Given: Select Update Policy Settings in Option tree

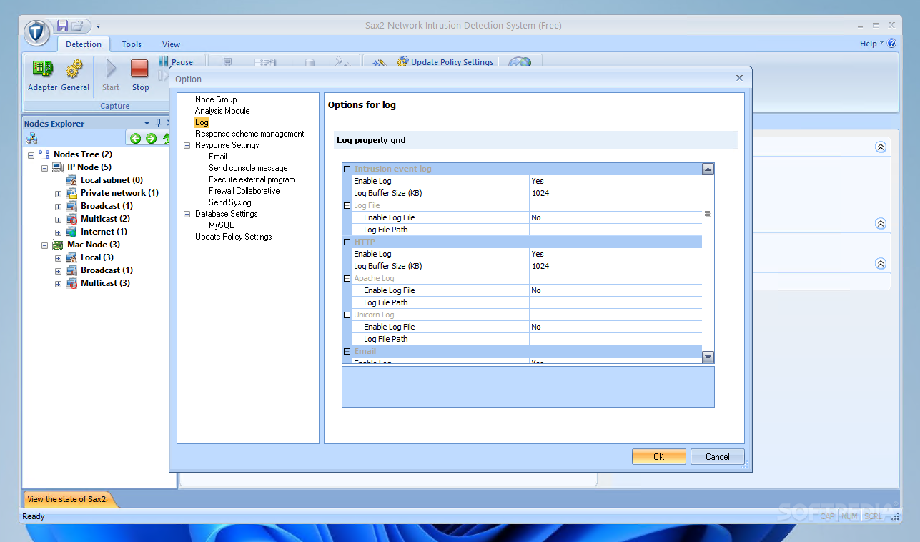Looking at the screenshot, I should click(x=234, y=237).
